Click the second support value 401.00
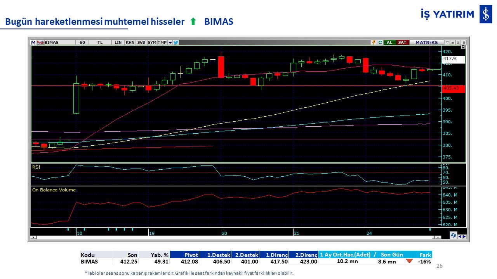The image size is (497, 279). pyautogui.click(x=250, y=262)
